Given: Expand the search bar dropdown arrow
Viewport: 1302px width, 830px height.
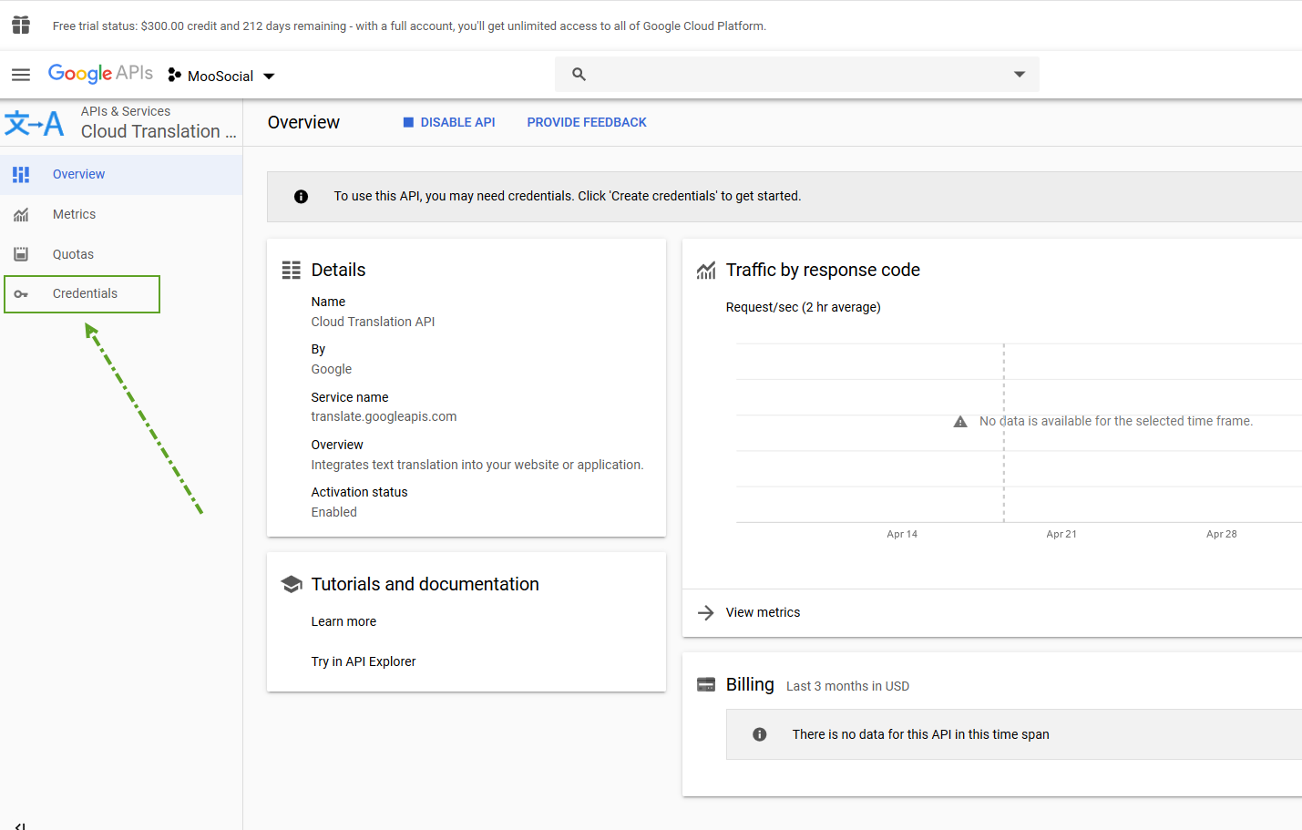Looking at the screenshot, I should [x=1020, y=75].
